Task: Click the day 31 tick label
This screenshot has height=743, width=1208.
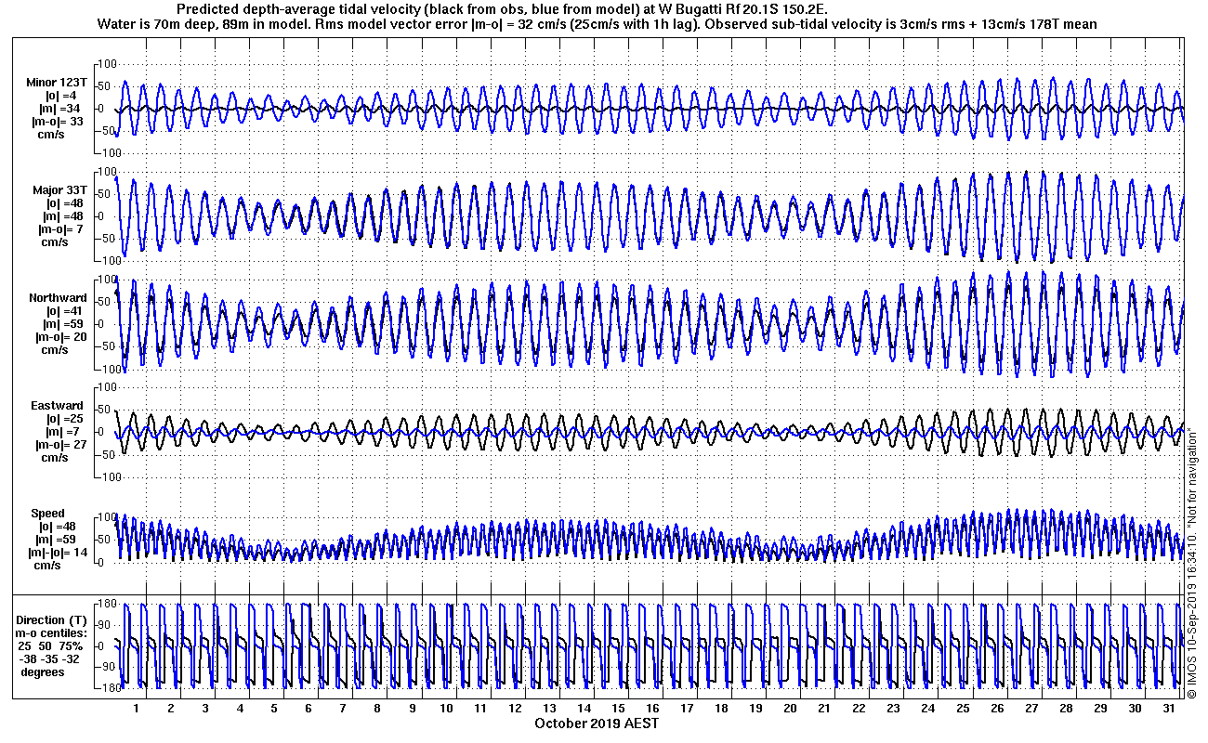Action: click(x=1168, y=708)
